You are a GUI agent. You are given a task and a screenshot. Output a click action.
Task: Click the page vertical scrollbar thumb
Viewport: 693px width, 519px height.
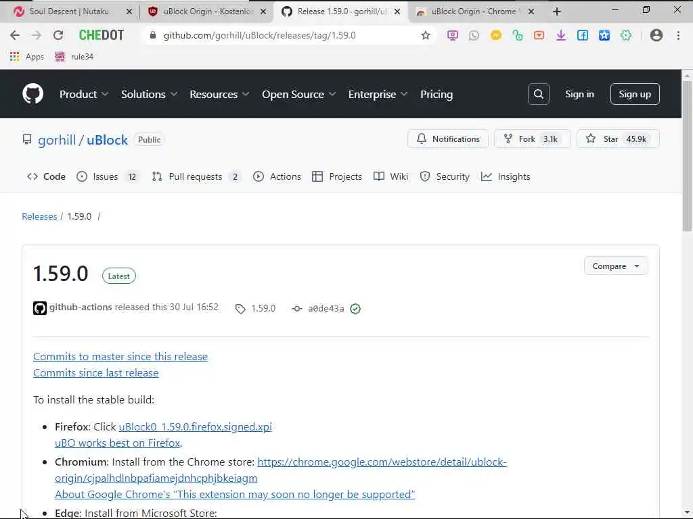pyautogui.click(x=687, y=157)
